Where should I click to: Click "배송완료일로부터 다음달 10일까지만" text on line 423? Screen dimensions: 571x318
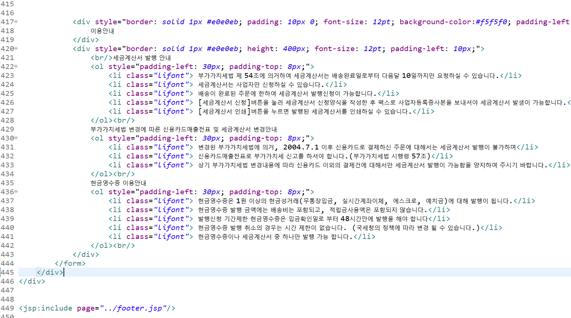pos(383,76)
